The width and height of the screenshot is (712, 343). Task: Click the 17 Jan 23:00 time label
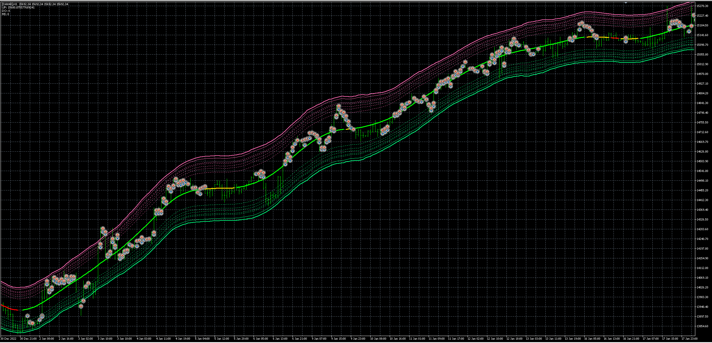[690, 338]
